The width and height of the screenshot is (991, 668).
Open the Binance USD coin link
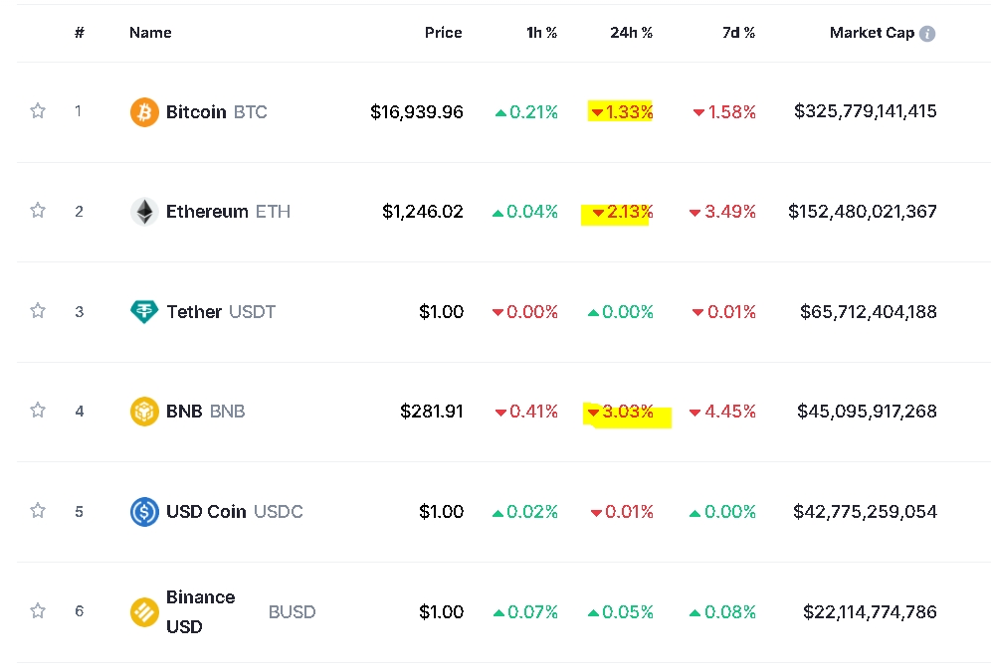pos(201,611)
